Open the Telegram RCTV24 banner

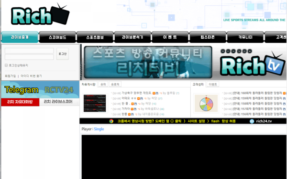(x=40, y=90)
